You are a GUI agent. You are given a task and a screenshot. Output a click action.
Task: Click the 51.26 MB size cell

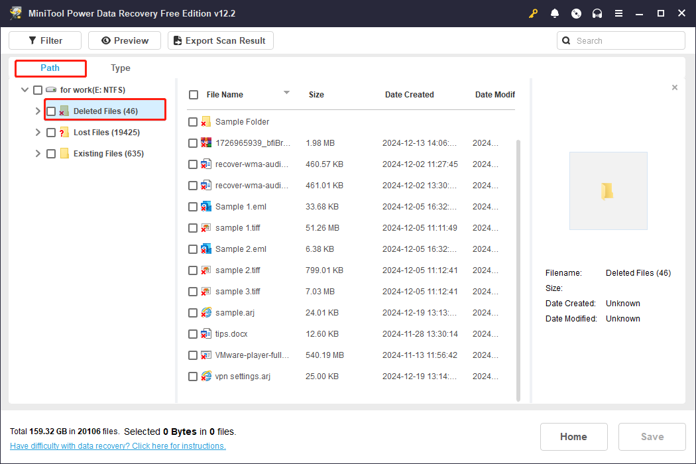click(x=322, y=228)
